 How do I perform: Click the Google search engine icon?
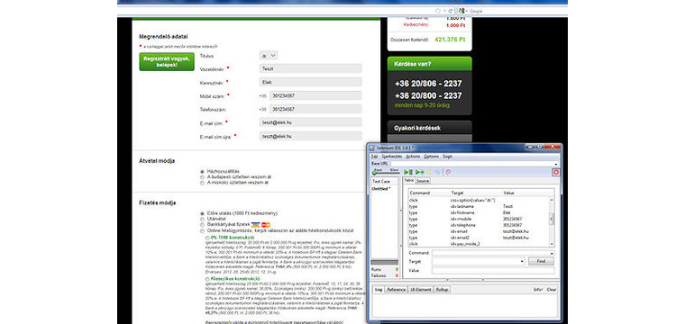tap(461, 11)
